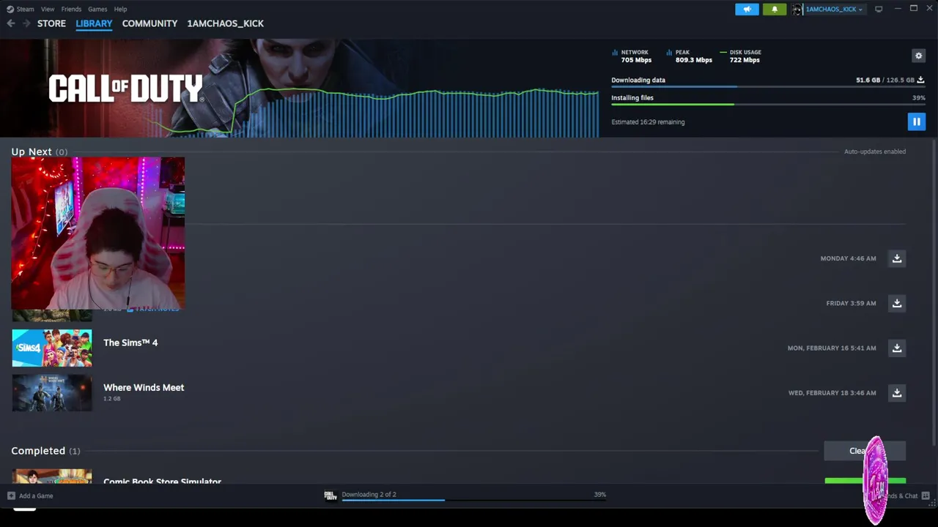Start Where Winds Meet update download

tap(896, 393)
